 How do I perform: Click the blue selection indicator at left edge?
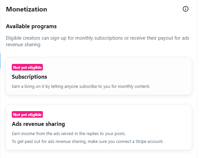[0, 61]
